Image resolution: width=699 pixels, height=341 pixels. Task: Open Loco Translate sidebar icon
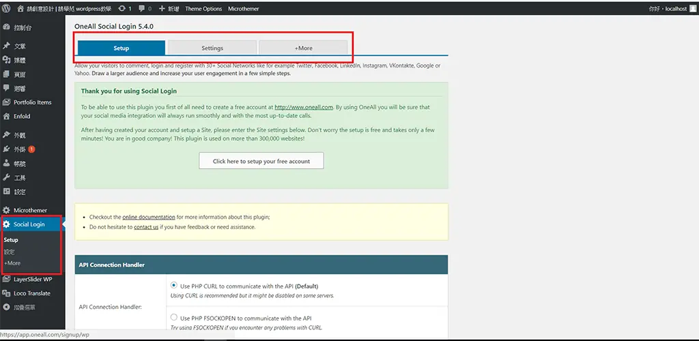click(6, 293)
